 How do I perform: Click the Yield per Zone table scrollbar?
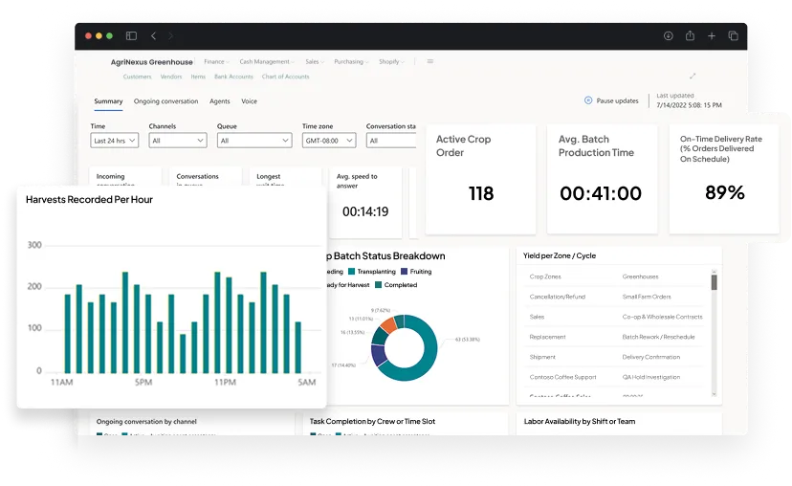coord(714,280)
